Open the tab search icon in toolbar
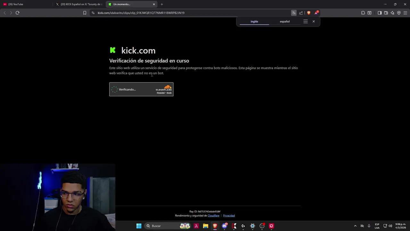 (x=369, y=13)
